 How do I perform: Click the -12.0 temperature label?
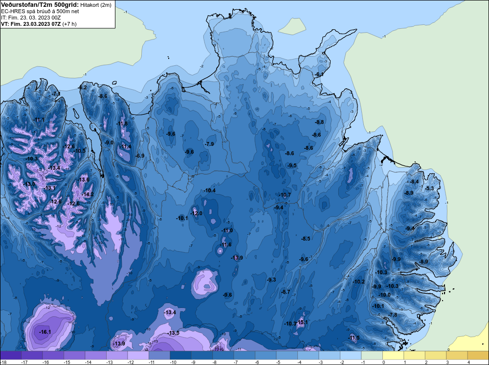coord(197,213)
